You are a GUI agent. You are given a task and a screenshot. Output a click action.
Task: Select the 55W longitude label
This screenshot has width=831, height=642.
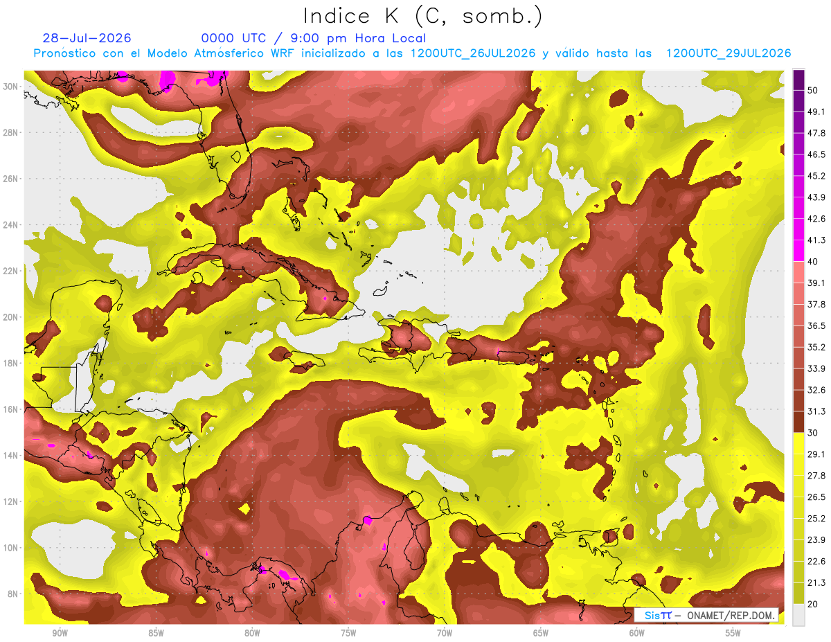tap(733, 633)
